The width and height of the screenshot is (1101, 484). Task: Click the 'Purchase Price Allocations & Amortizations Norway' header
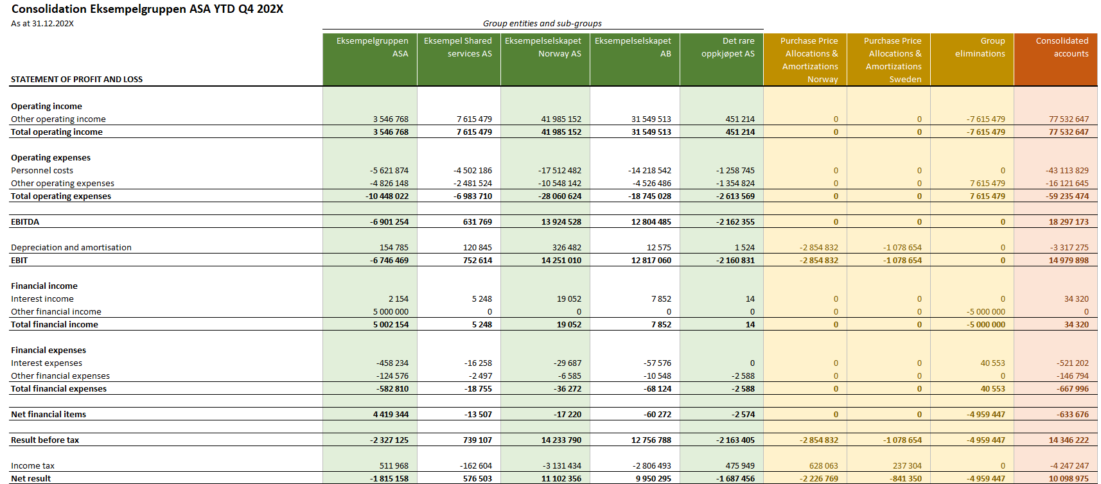pos(806,60)
